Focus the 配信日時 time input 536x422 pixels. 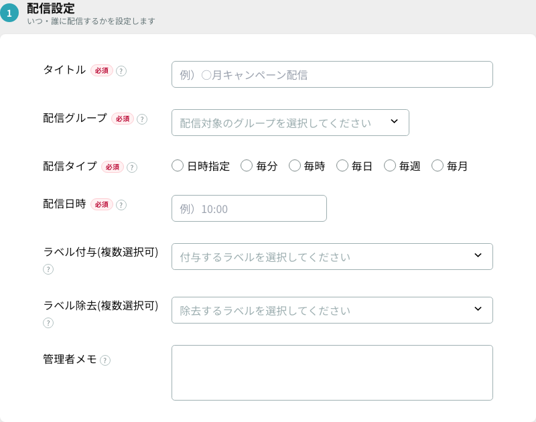pyautogui.click(x=249, y=208)
